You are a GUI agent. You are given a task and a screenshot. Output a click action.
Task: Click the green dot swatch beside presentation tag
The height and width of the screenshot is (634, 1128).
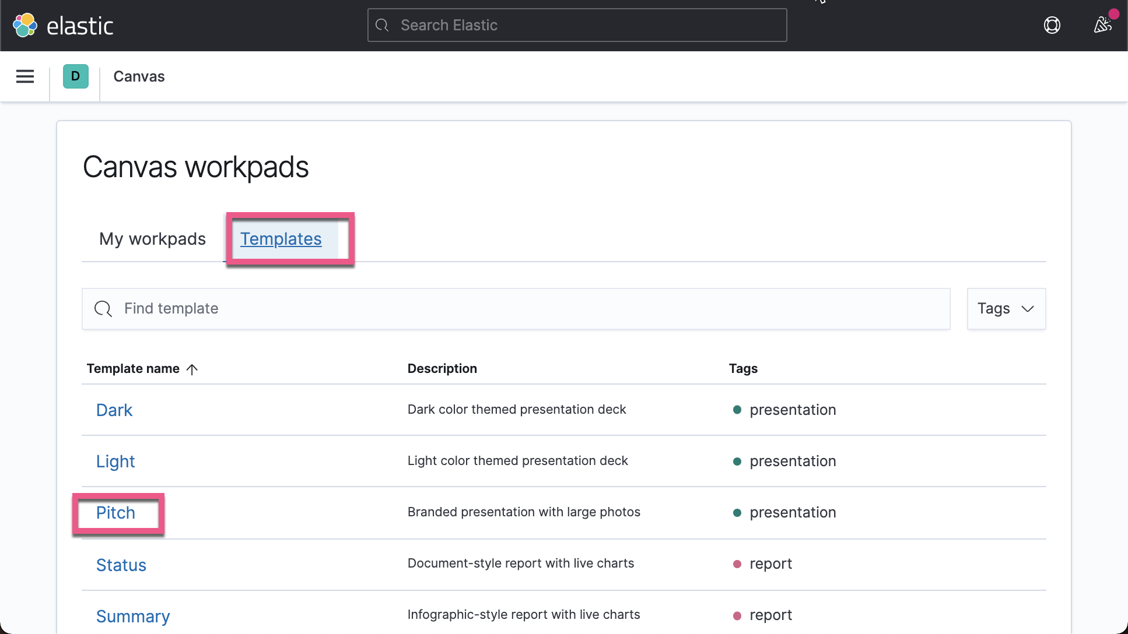[737, 410]
